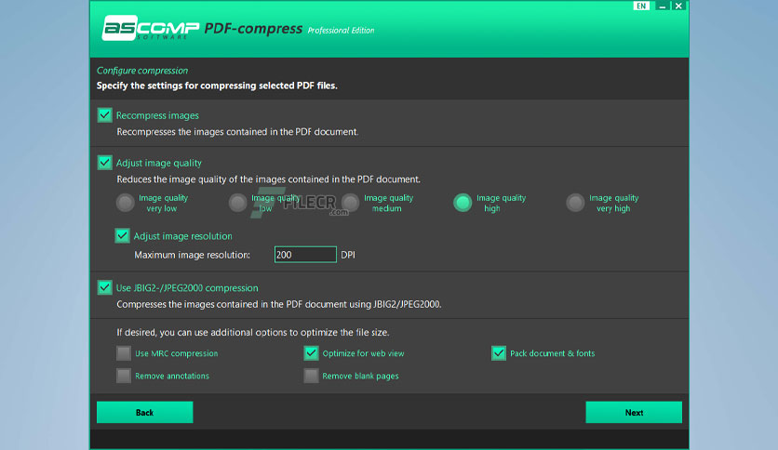This screenshot has height=450, width=778.
Task: Click the Maximum image resolution DPI field
Action: pyautogui.click(x=305, y=255)
